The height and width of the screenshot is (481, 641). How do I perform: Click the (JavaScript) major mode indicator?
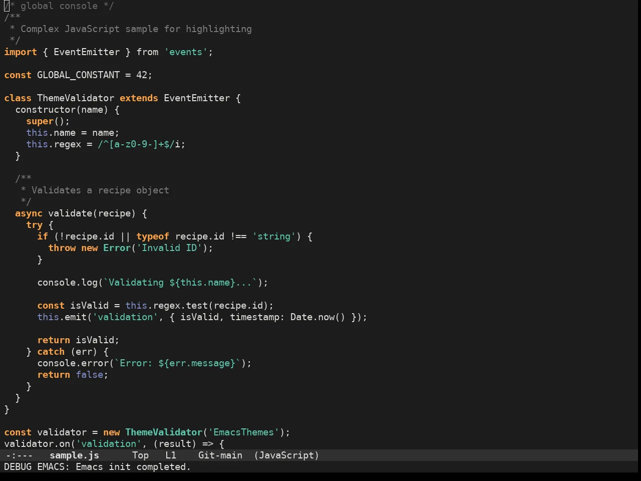(286, 455)
